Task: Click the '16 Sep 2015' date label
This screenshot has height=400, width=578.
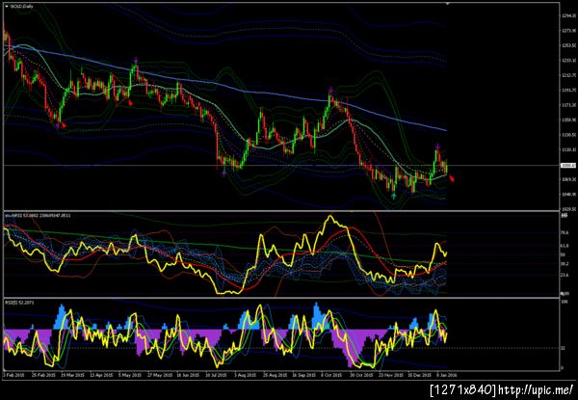Action: pyautogui.click(x=304, y=375)
